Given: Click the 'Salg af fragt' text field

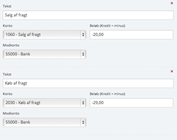Looking at the screenshot, I should [88, 15].
